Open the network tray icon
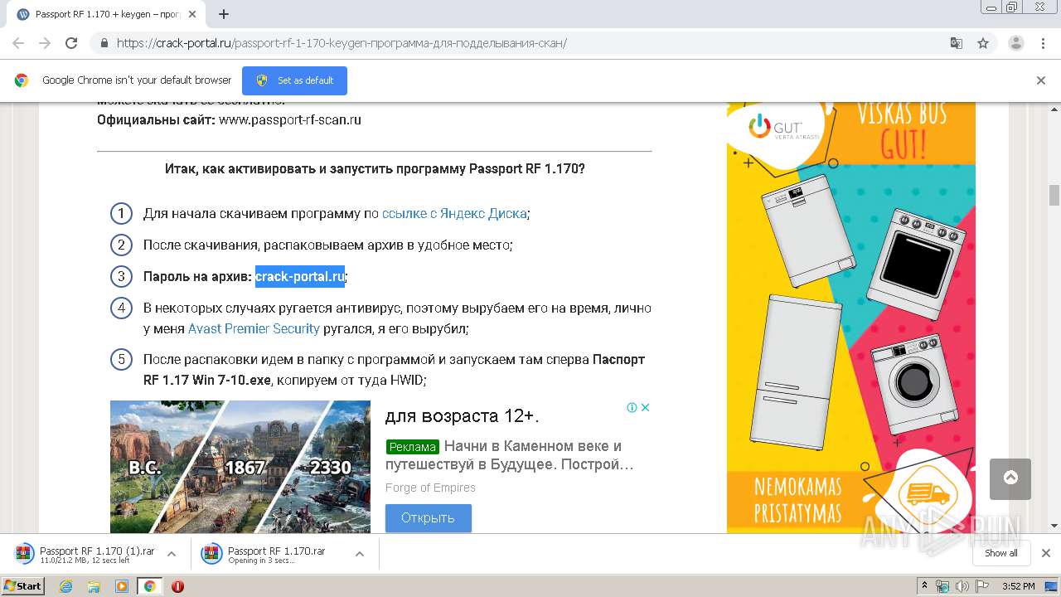 pos(942,586)
